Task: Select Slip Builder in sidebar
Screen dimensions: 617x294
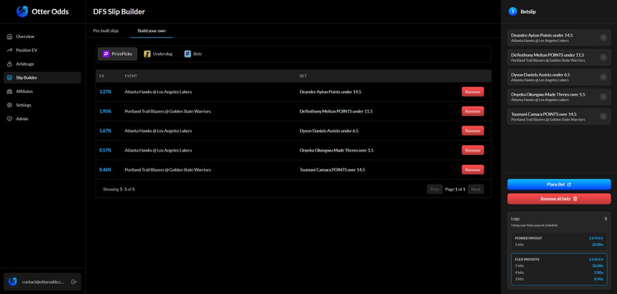Action: pyautogui.click(x=42, y=77)
